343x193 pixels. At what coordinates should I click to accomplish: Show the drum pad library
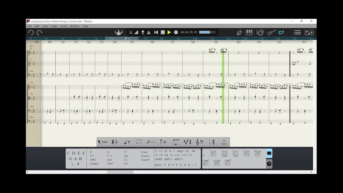[260, 33]
